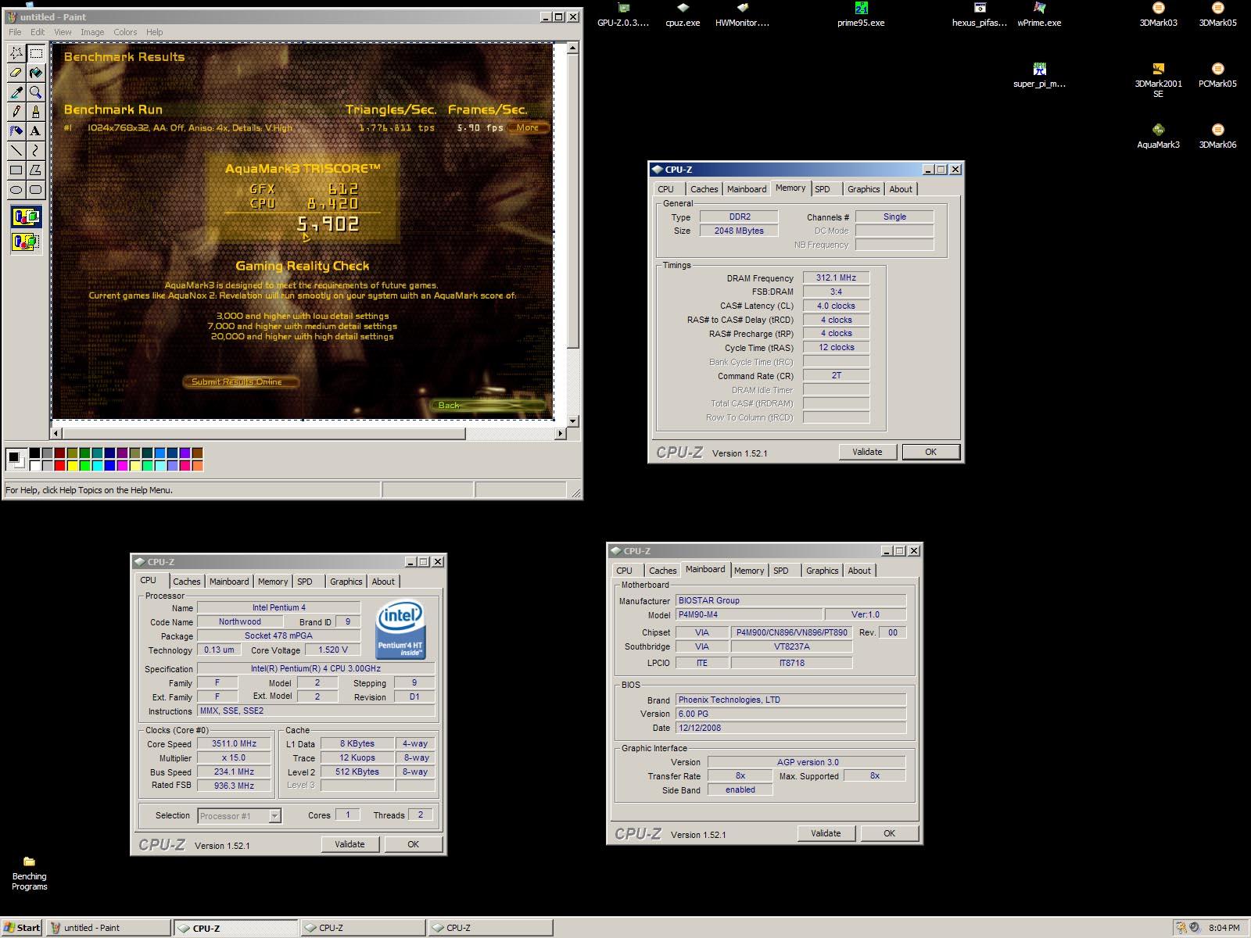Click Paint vertical scrollbar up arrow
This screenshot has width=1251, height=938.
tap(573, 48)
